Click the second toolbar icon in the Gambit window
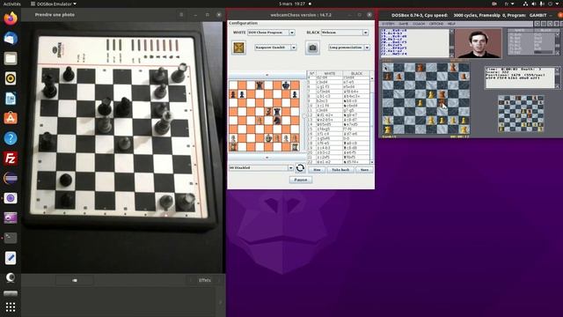This screenshot has width=563, height=317. pos(544,24)
